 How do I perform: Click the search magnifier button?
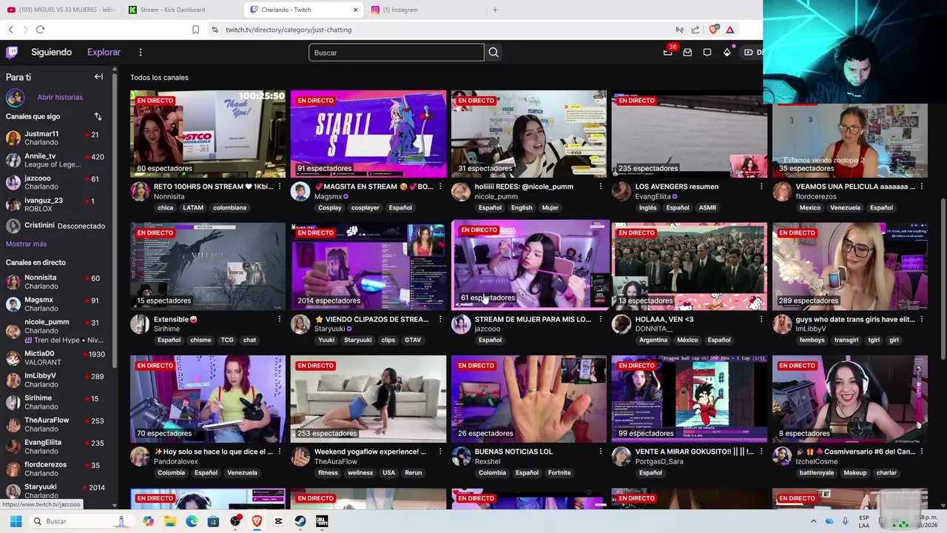(x=493, y=53)
